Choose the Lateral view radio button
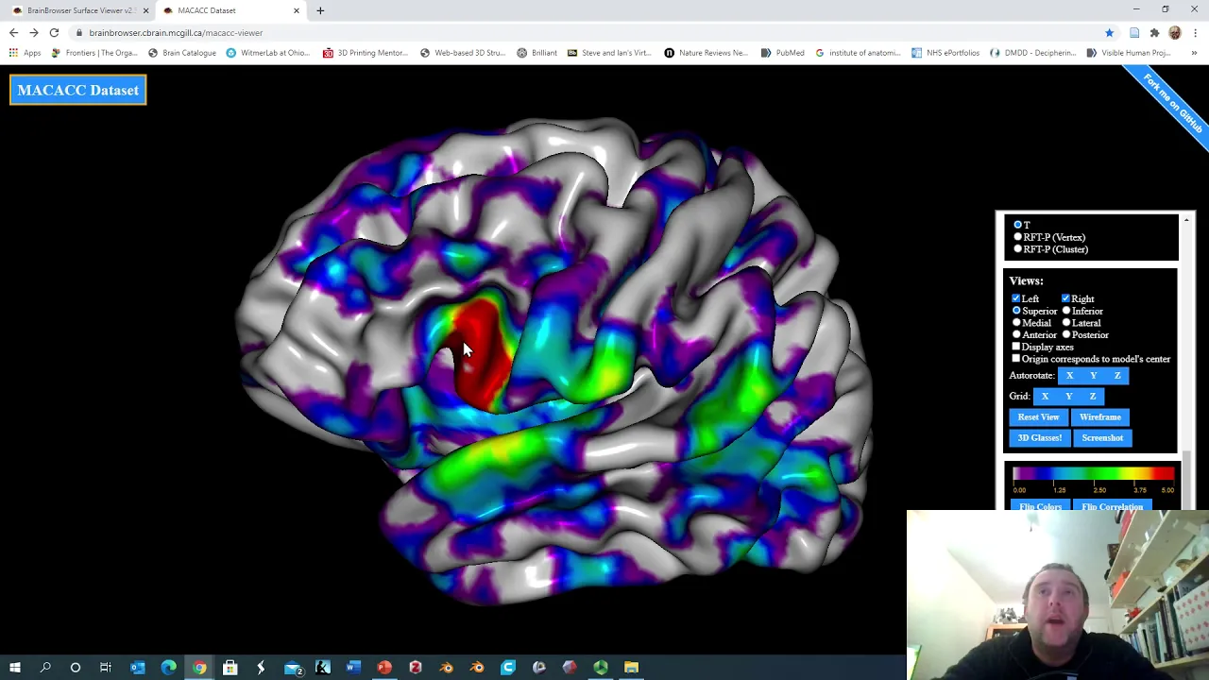This screenshot has width=1209, height=680. pyautogui.click(x=1066, y=323)
